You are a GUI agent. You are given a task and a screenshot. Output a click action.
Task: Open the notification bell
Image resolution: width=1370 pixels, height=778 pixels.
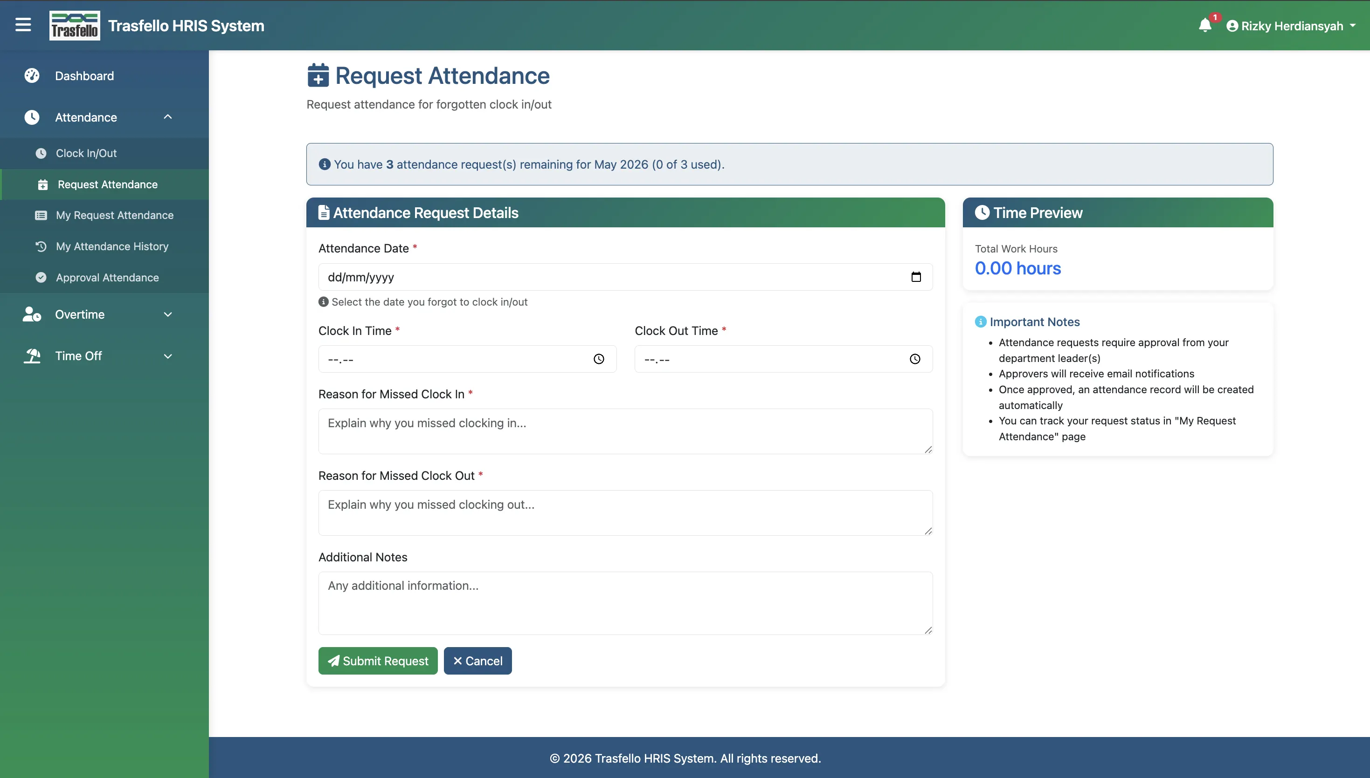[1205, 25]
